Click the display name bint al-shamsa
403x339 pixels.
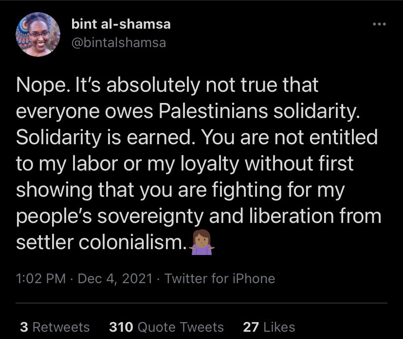coord(121,24)
